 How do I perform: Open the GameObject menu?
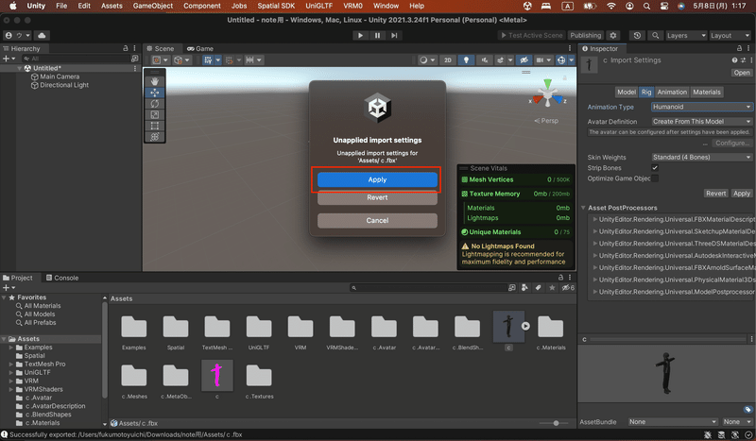[153, 6]
